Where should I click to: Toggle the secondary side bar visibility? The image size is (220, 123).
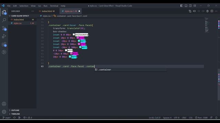pyautogui.click(x=190, y=6)
